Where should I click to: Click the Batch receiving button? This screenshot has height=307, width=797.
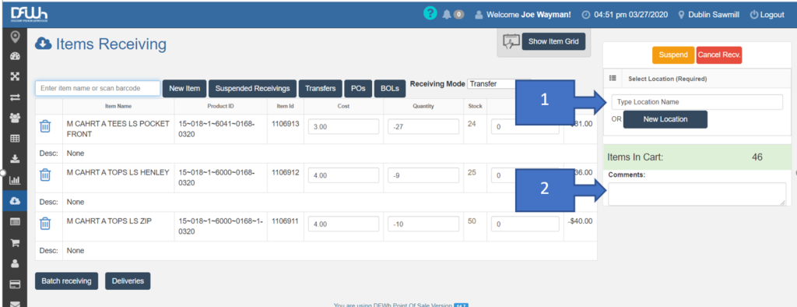(x=66, y=281)
